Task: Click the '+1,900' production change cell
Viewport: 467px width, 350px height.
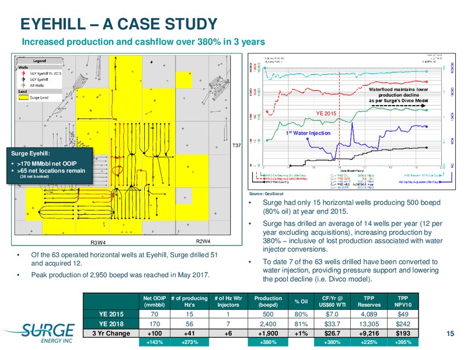Action: [268, 333]
